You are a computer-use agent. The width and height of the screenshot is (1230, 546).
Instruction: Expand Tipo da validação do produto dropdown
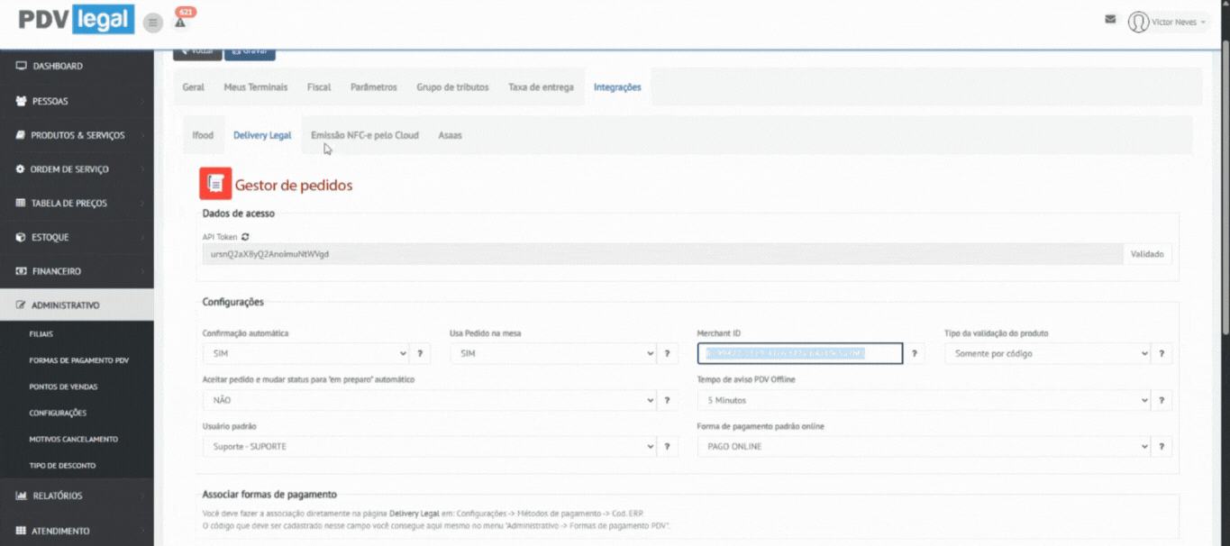point(1048,354)
